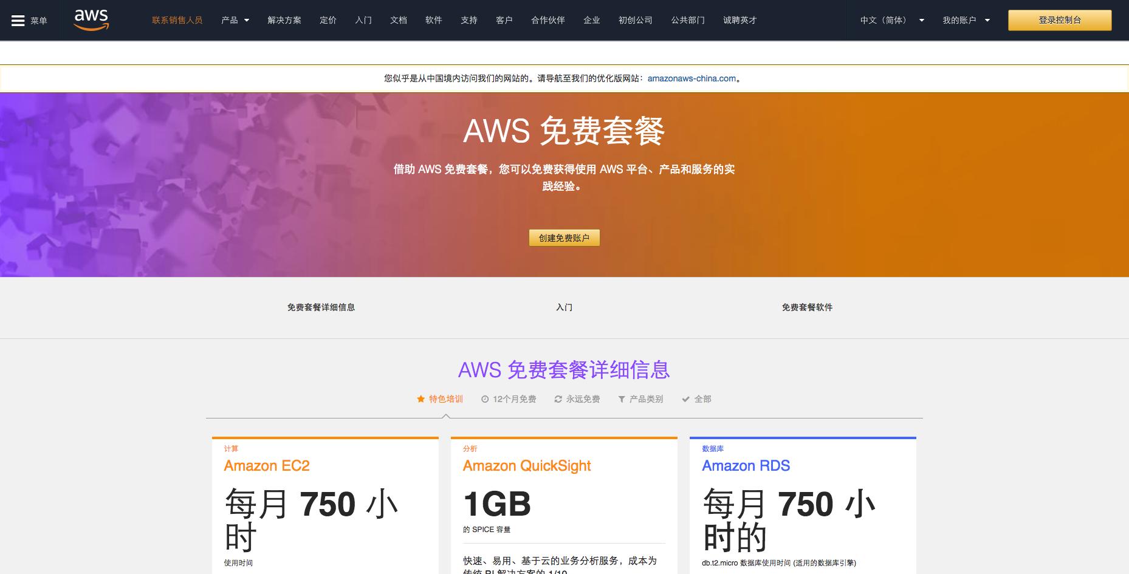Select 入门 in the top navigation bar

[363, 20]
